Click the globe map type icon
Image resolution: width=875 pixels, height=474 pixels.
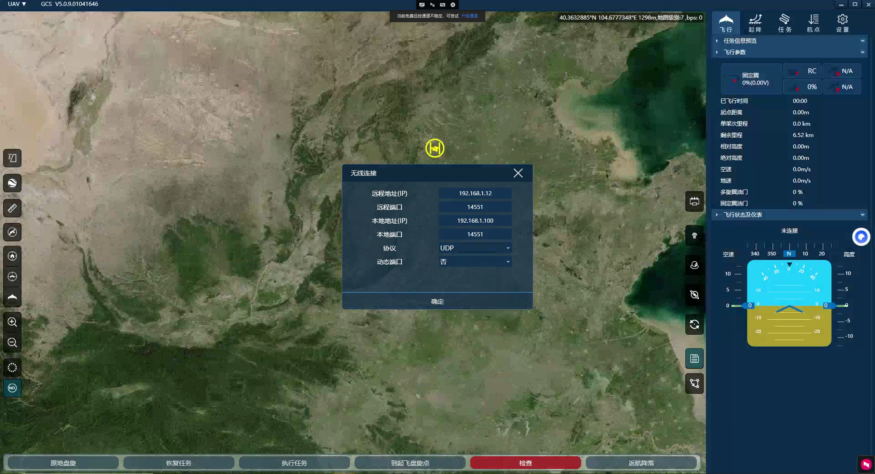point(12,183)
